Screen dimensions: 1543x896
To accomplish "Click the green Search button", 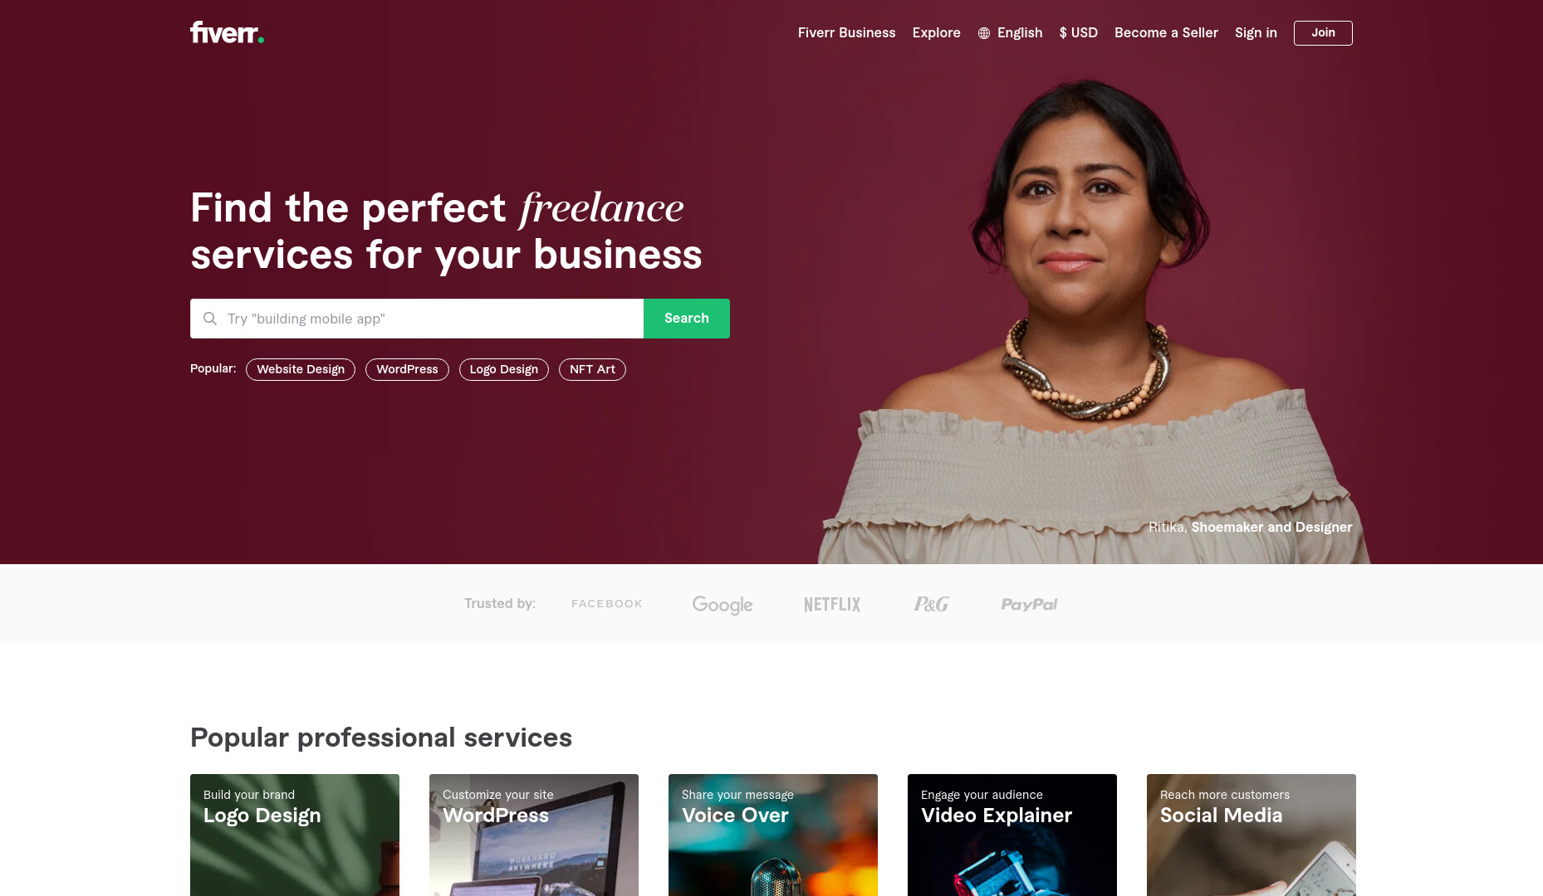I will (x=687, y=319).
